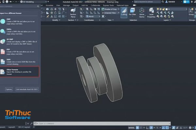Toggle layer freeze sun icon
The width and height of the screenshot is (196, 130).
(161, 9)
